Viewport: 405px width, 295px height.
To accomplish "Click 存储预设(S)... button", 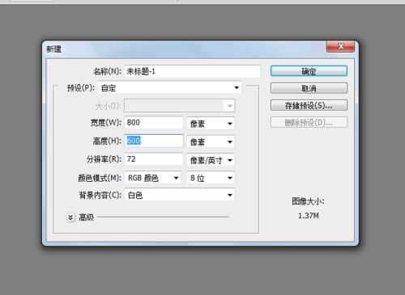I will [x=309, y=105].
